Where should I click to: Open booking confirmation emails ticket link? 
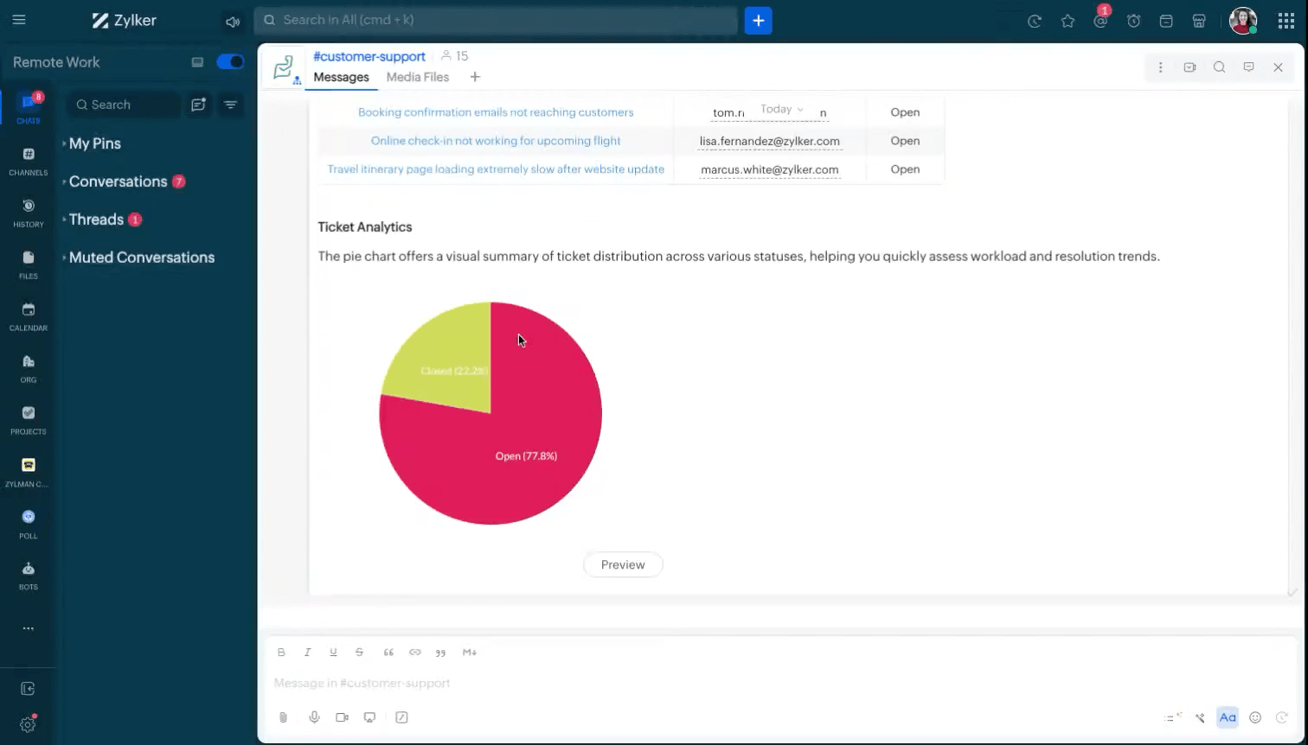coord(496,112)
